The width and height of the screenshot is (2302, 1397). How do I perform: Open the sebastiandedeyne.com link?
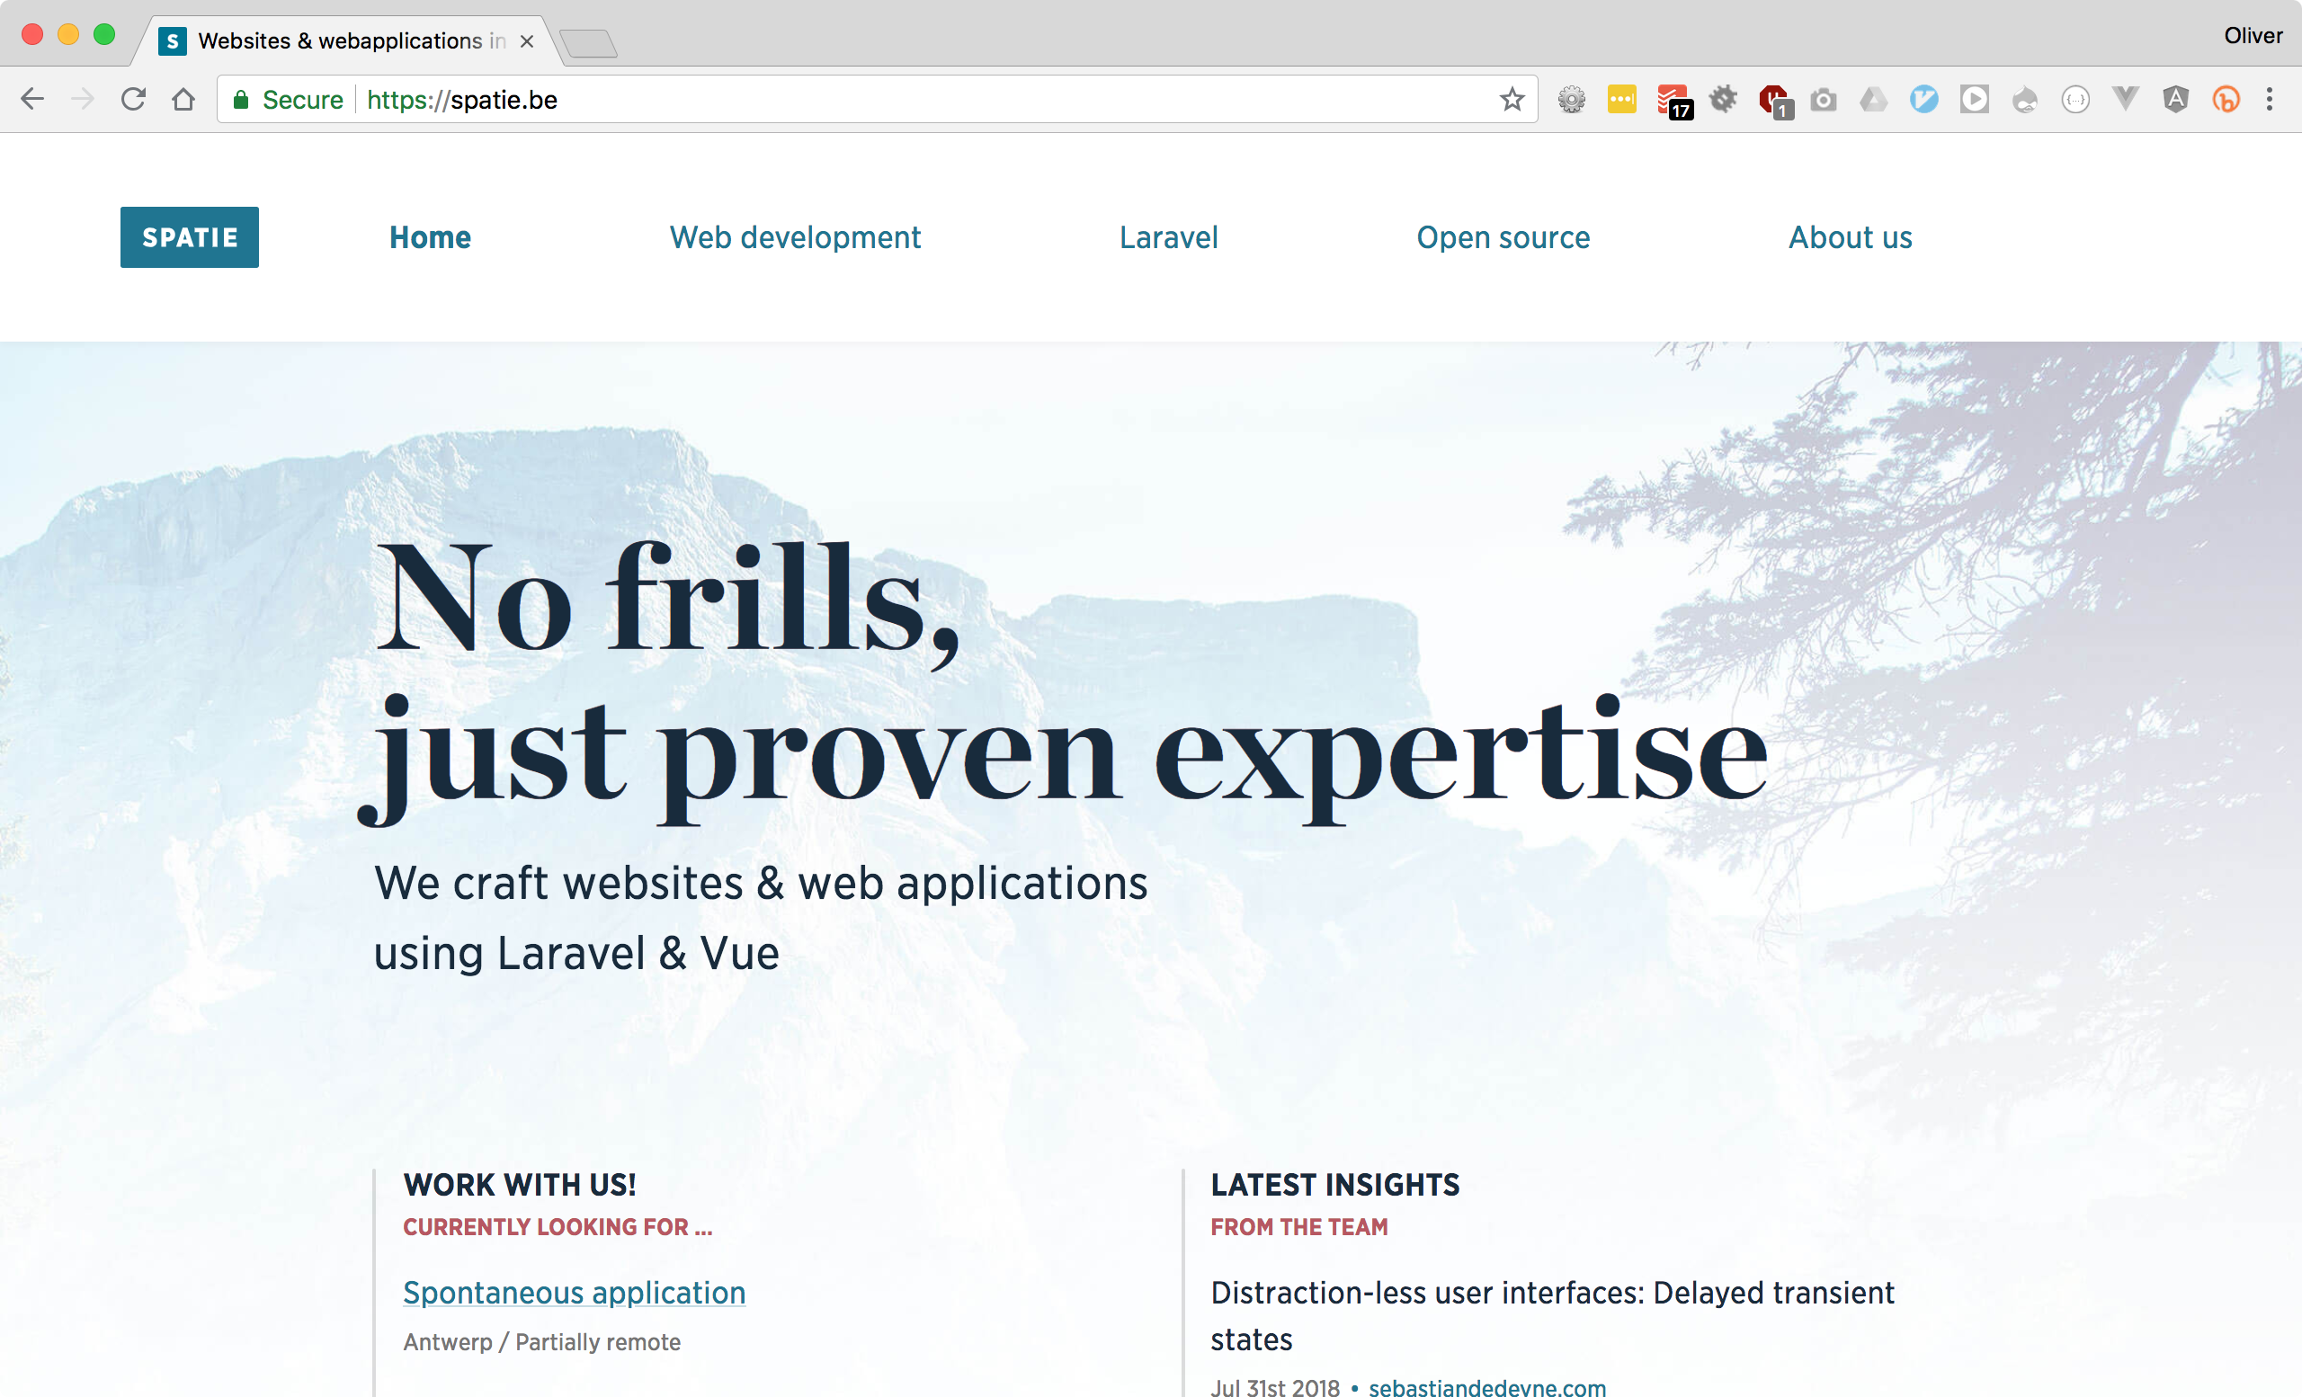coord(1486,1387)
